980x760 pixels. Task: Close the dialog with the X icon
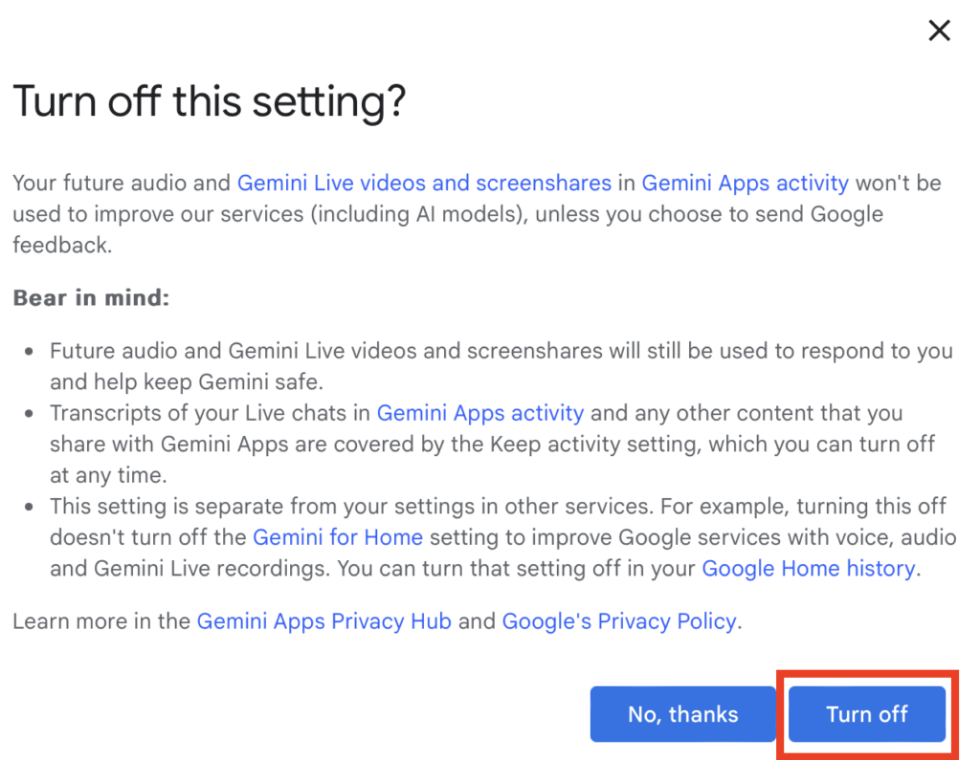coord(939,30)
